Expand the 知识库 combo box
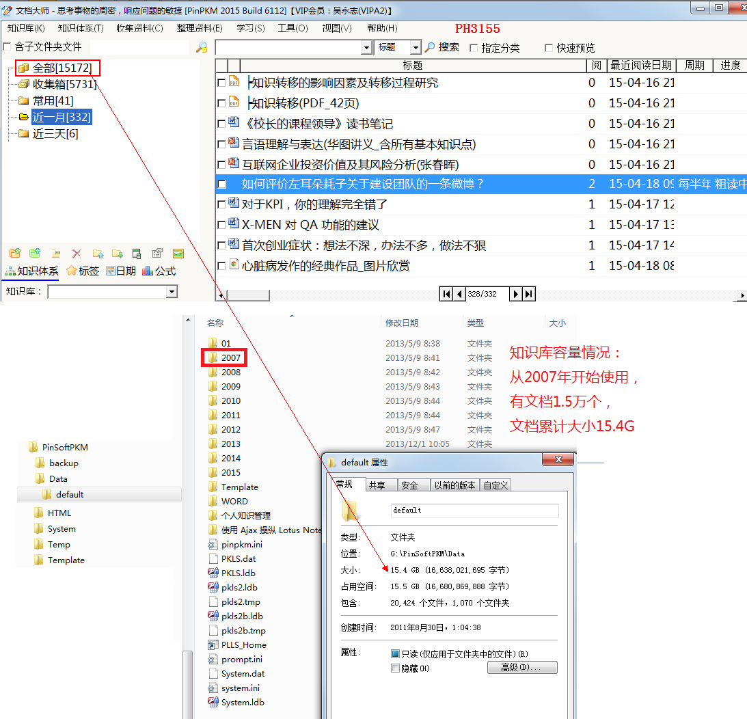The height and width of the screenshot is (719, 747). (x=172, y=292)
